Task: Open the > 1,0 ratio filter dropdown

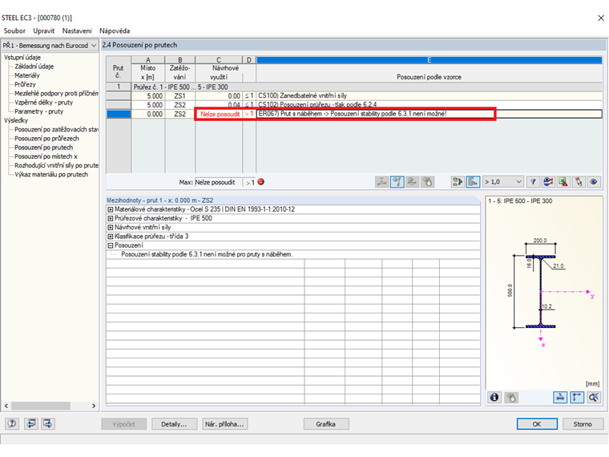Action: [x=502, y=182]
